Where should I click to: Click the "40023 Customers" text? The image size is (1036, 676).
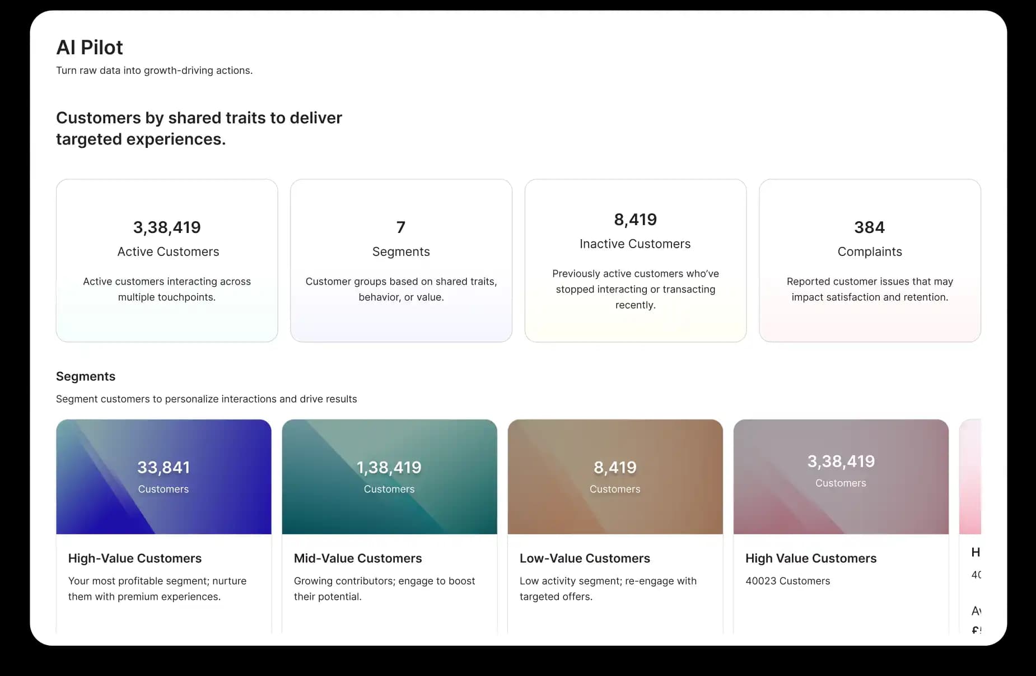click(x=787, y=581)
